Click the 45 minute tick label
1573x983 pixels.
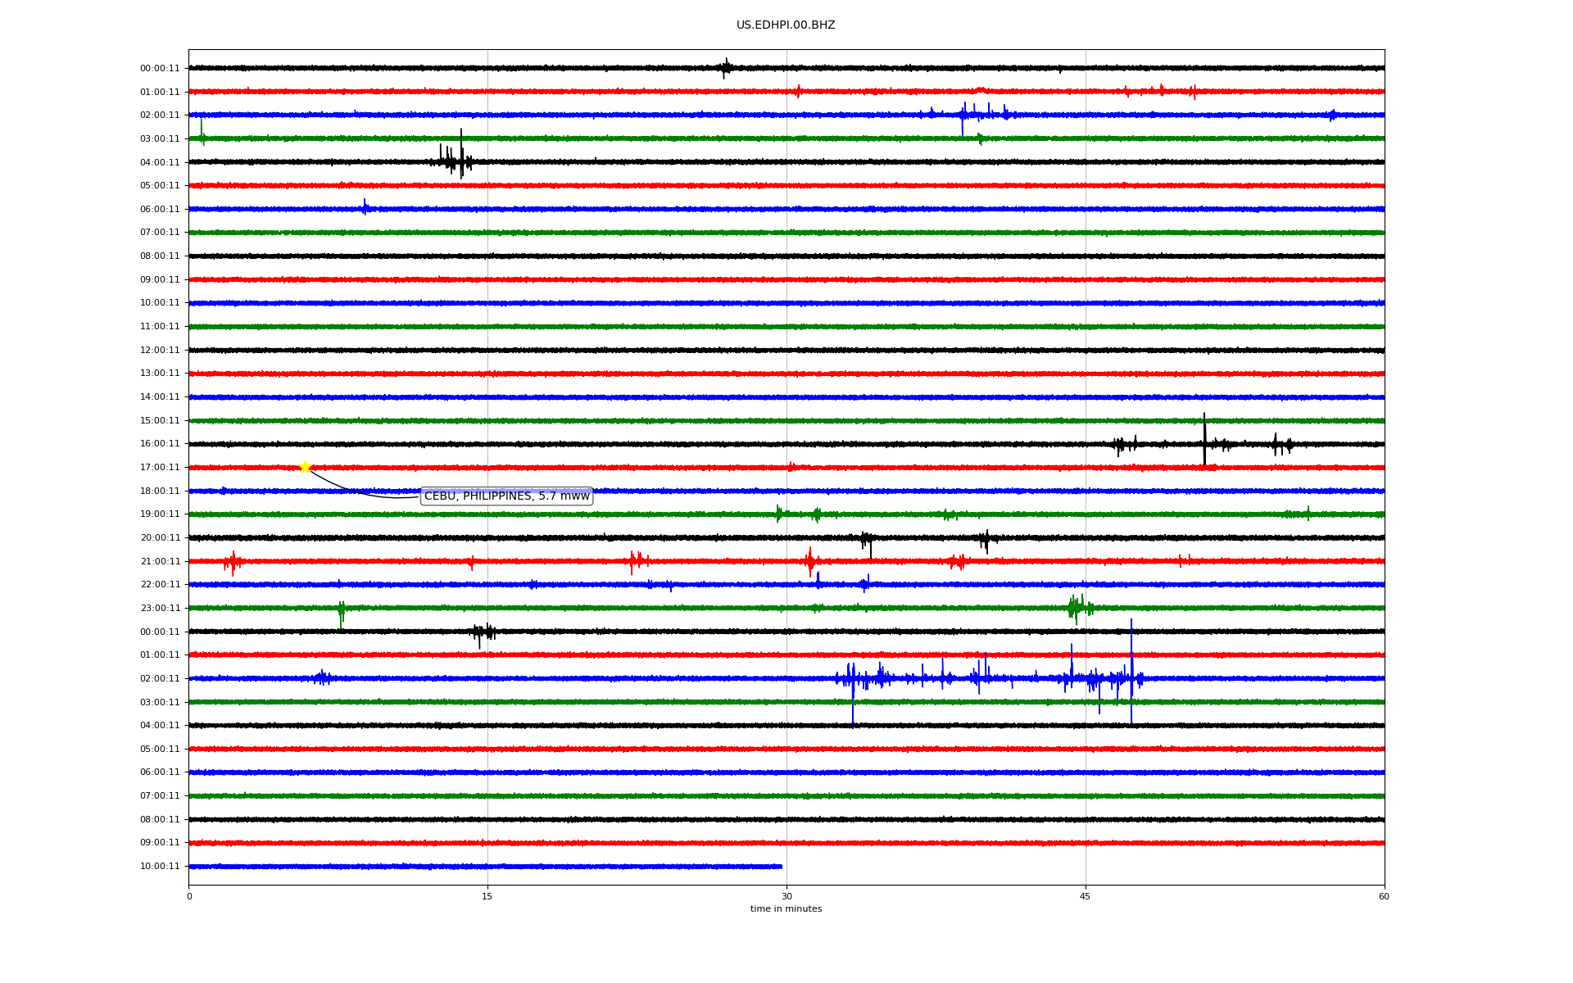click(1086, 896)
